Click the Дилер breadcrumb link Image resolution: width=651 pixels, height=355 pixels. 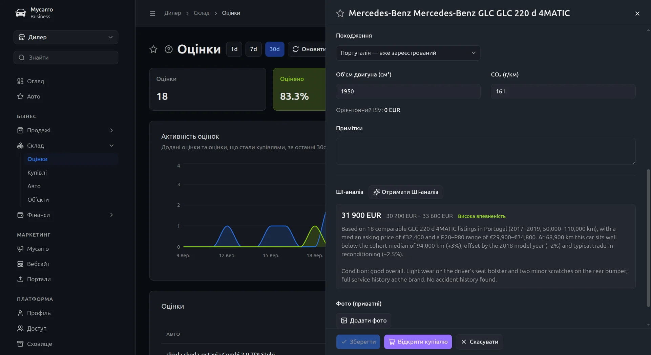coord(172,13)
